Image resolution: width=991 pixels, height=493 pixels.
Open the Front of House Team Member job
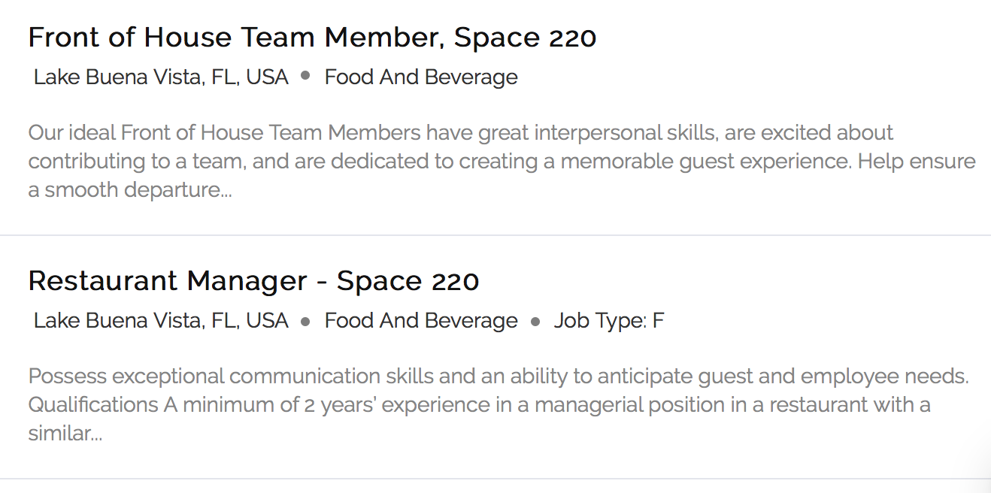312,37
